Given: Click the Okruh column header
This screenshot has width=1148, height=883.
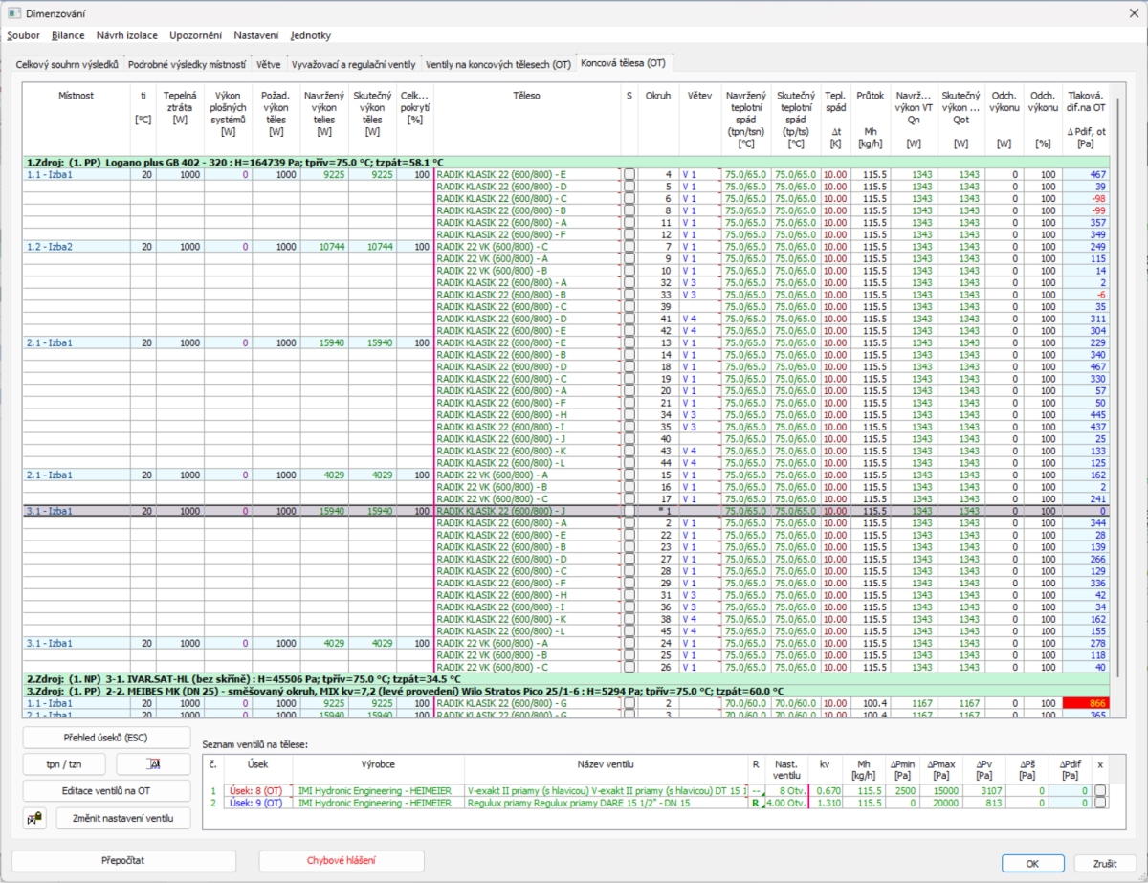Looking at the screenshot, I should pos(658,121).
